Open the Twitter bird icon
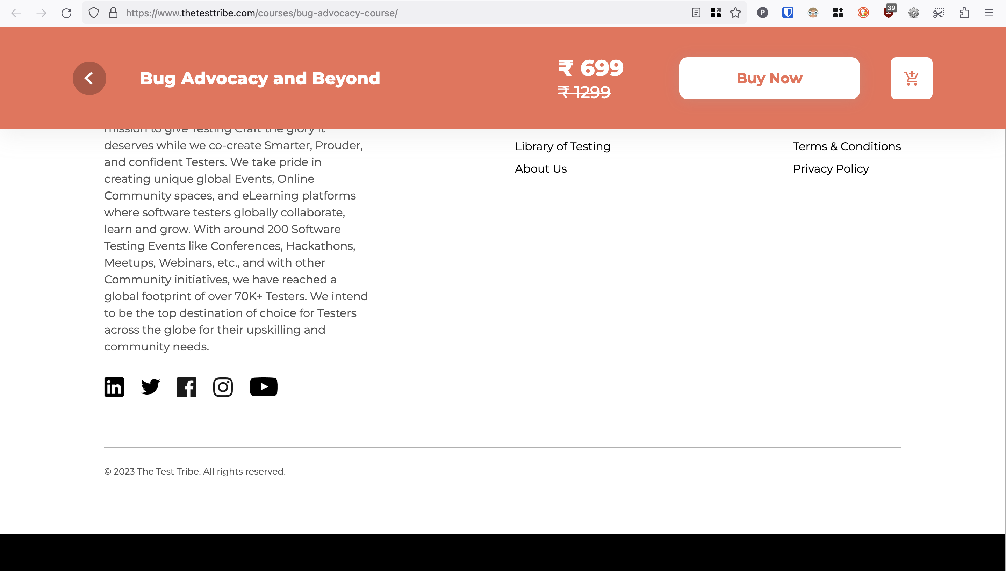Viewport: 1006px width, 571px height. point(150,387)
